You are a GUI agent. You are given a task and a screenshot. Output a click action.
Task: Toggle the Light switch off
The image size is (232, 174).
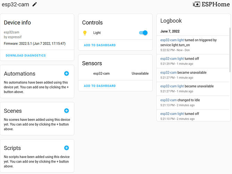pyautogui.click(x=143, y=33)
